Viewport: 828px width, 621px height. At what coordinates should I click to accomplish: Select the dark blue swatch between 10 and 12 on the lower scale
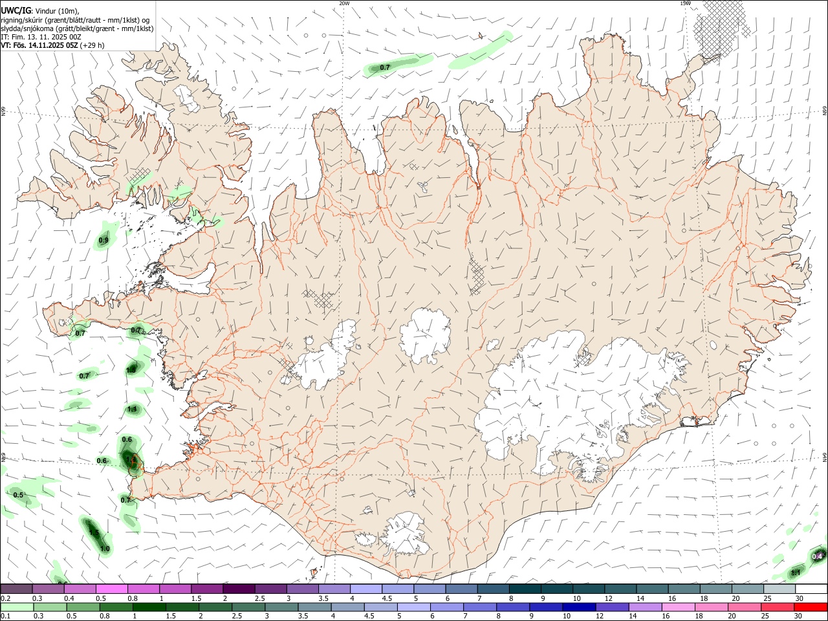coord(579,607)
